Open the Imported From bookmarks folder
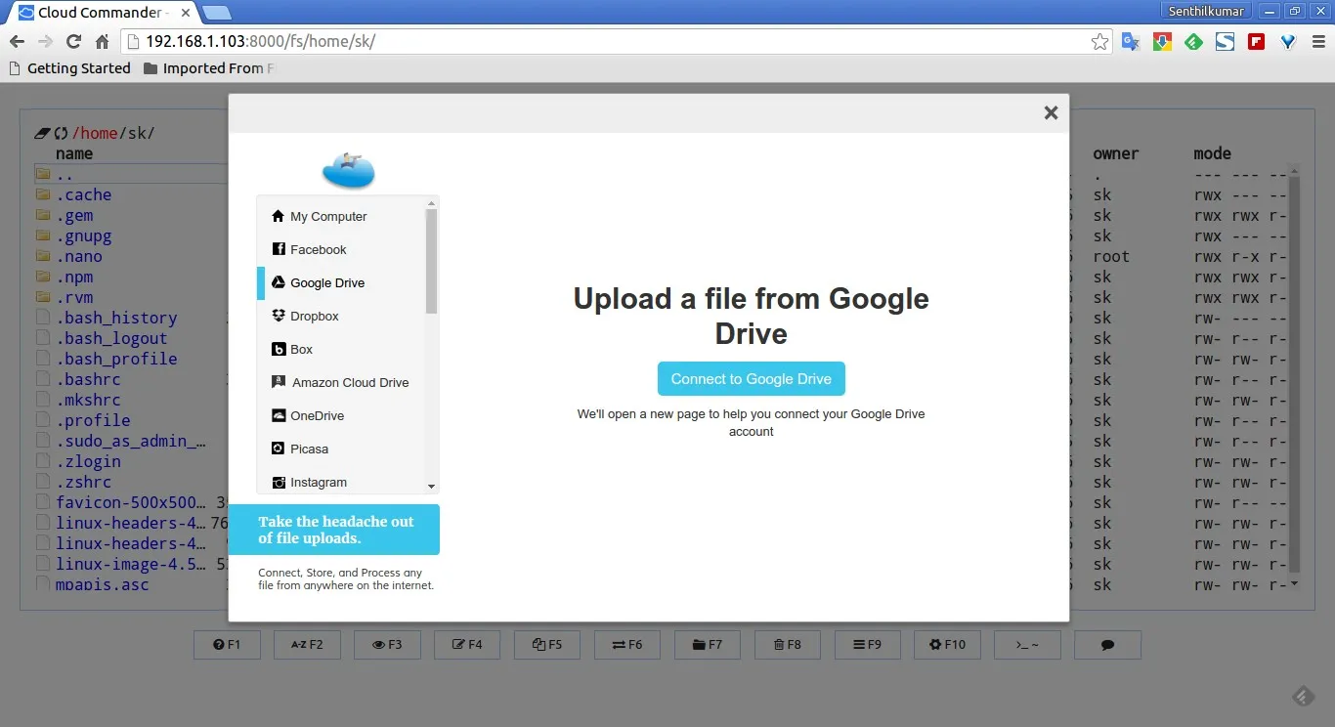Viewport: 1335px width, 727px height. click(x=209, y=68)
